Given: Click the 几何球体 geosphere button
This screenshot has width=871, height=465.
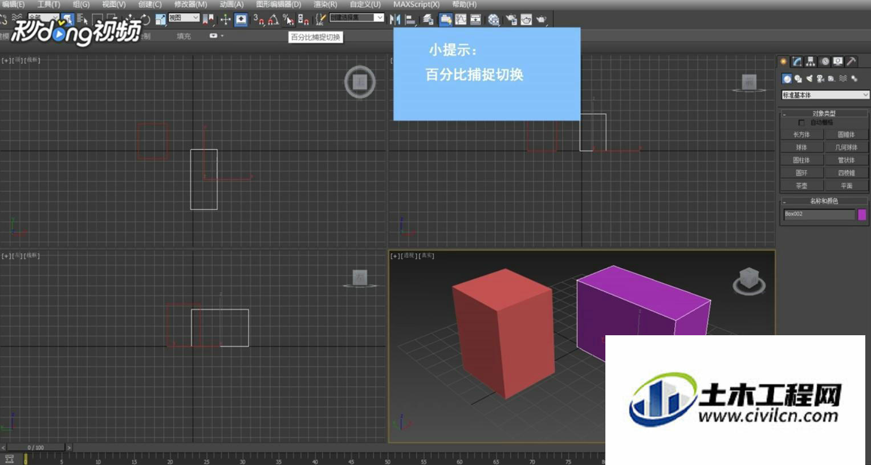Looking at the screenshot, I should pos(846,147).
